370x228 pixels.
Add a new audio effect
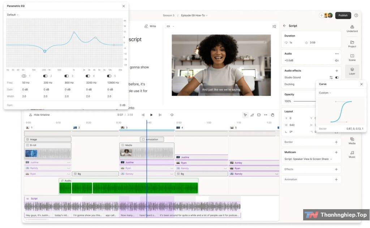click(336, 71)
